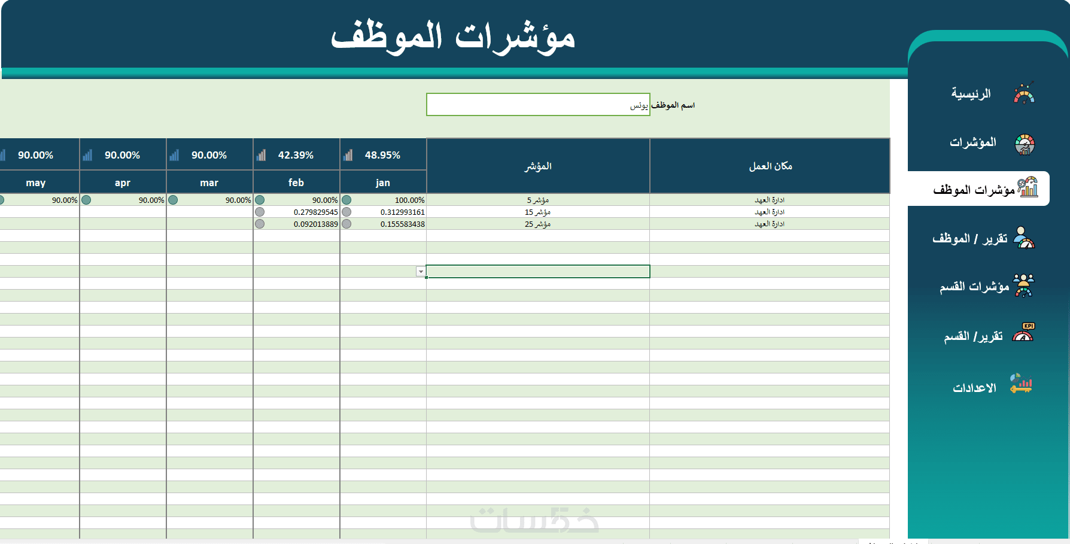Select the 0.312993161 cell
The image size is (1070, 544).
pos(383,212)
